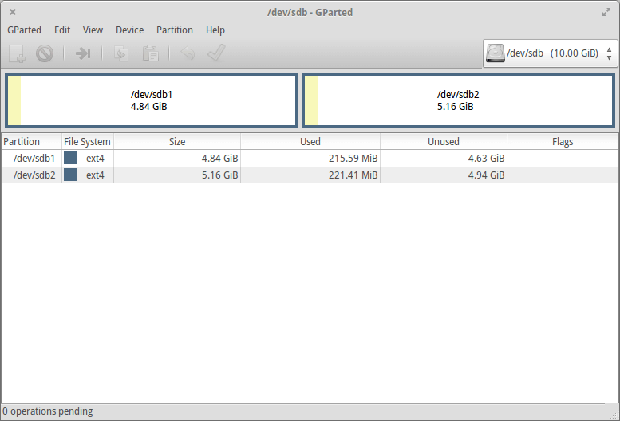Click the Unused column header
The image size is (620, 421).
click(x=443, y=141)
